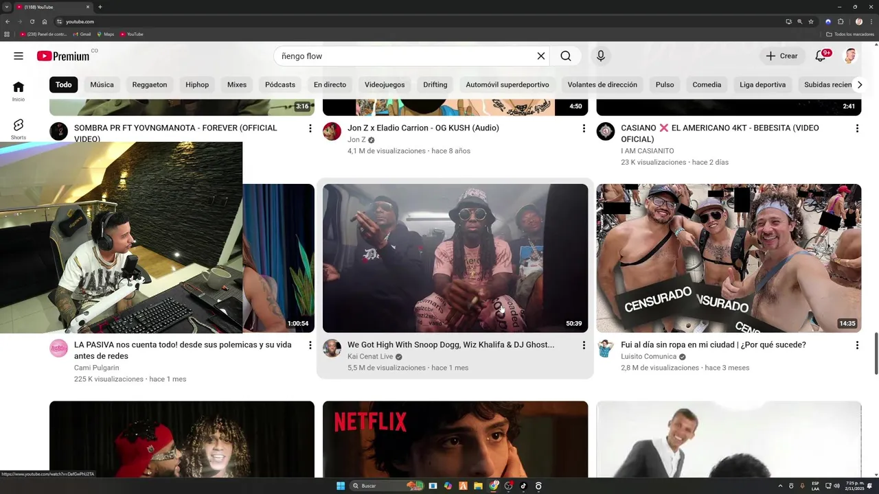
Task: Open the account avatar menu
Action: tap(850, 56)
